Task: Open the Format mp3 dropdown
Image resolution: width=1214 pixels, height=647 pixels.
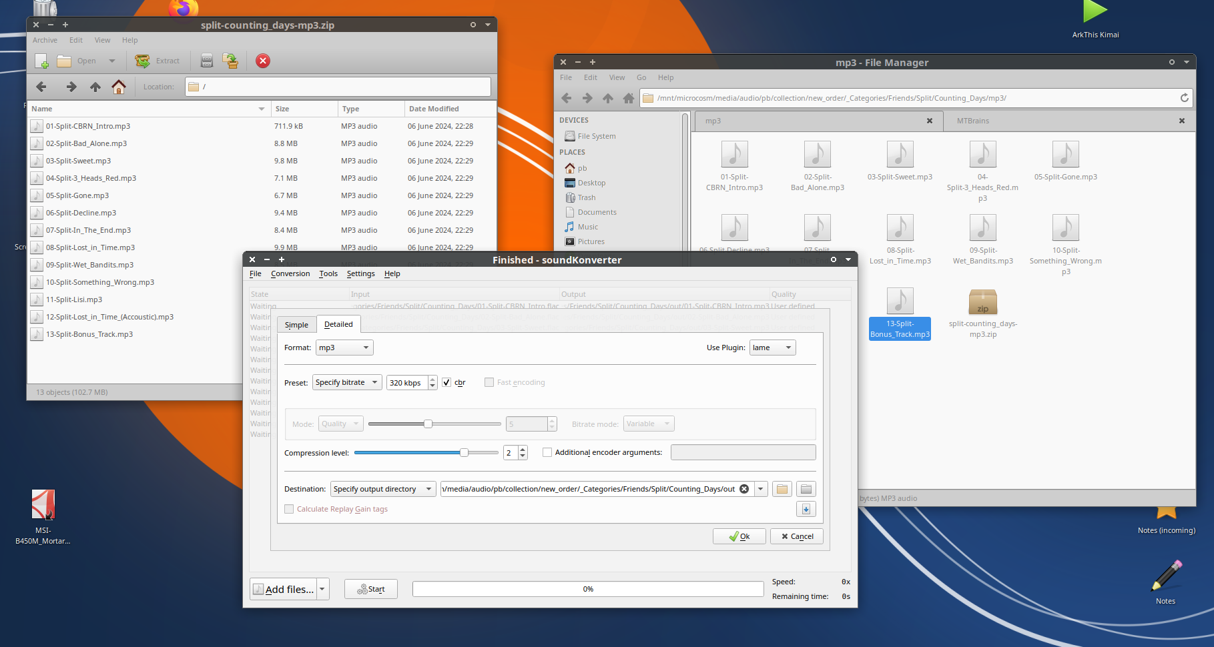Action: tap(344, 348)
